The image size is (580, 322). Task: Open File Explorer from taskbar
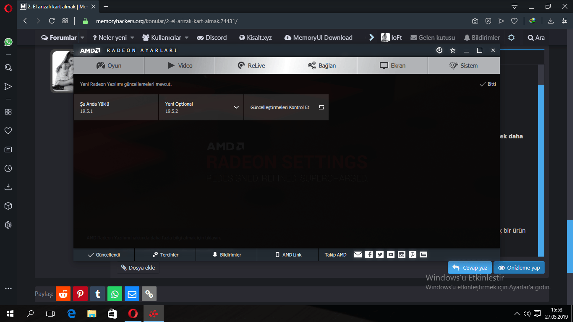(91, 313)
